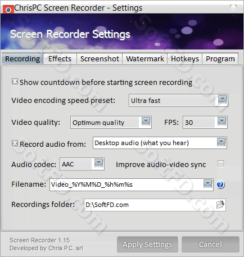
Task: Click the Cancel button
Action: point(210,245)
